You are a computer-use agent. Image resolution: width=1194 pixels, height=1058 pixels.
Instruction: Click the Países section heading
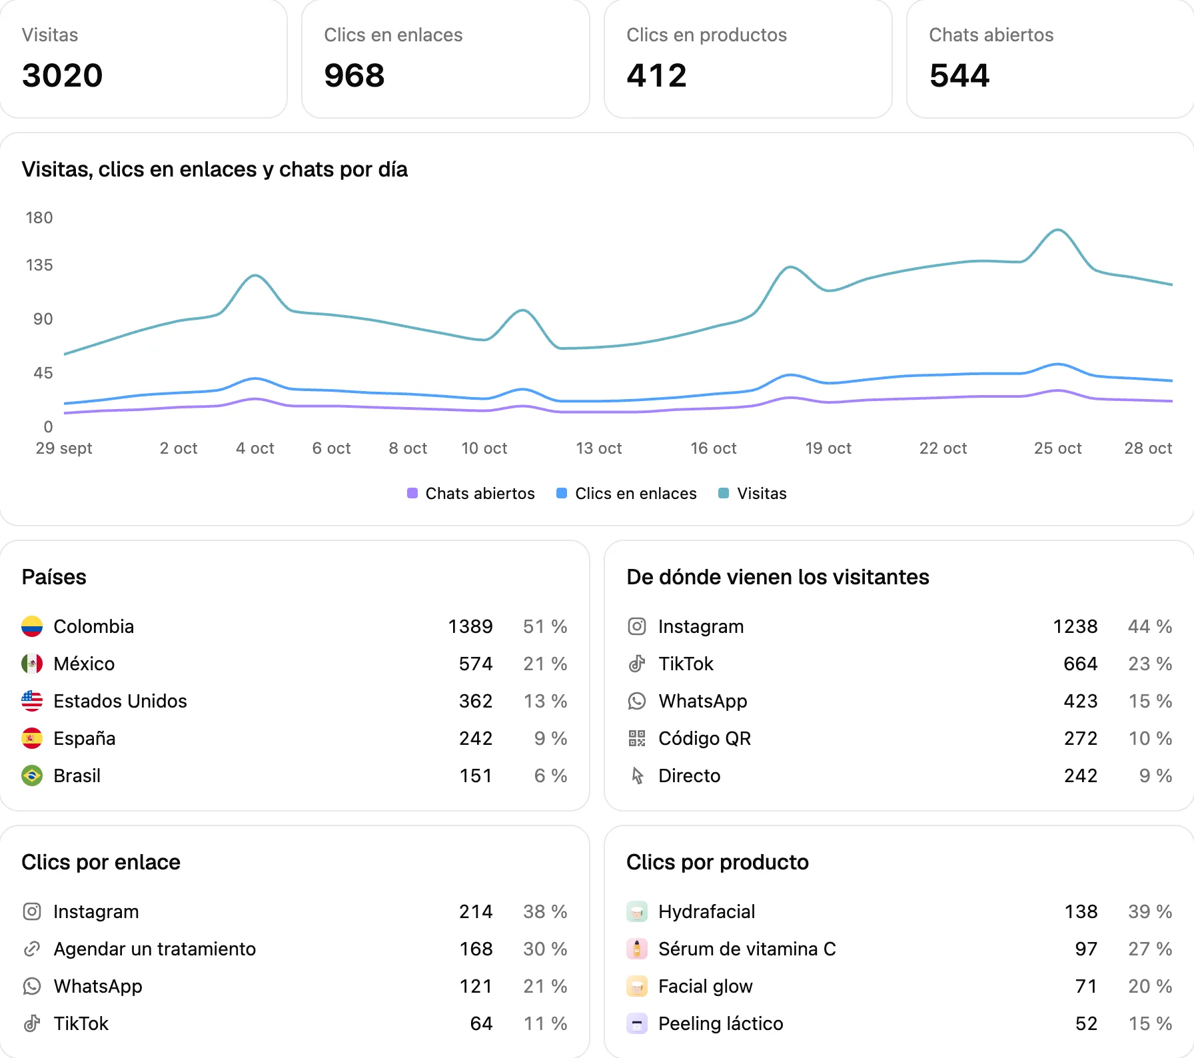pos(54,577)
